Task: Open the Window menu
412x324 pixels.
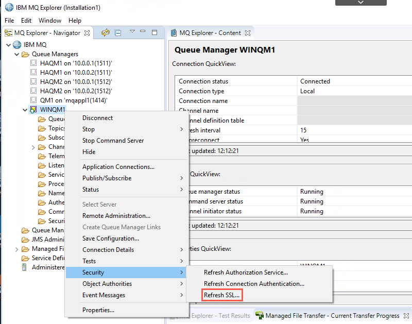Action: (x=50, y=21)
